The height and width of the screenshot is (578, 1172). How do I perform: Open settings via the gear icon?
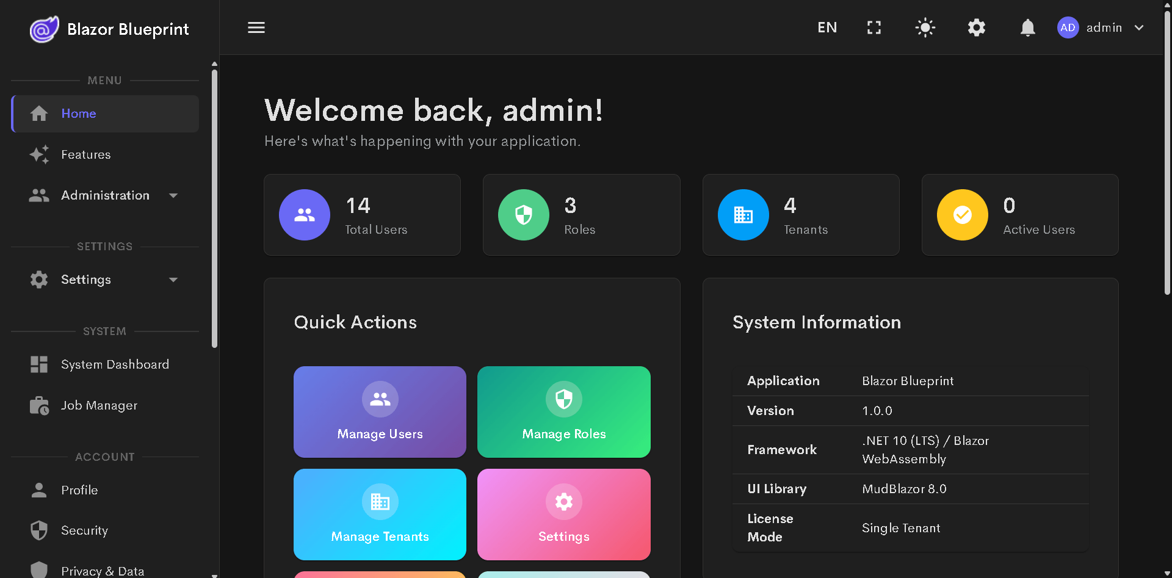976,27
